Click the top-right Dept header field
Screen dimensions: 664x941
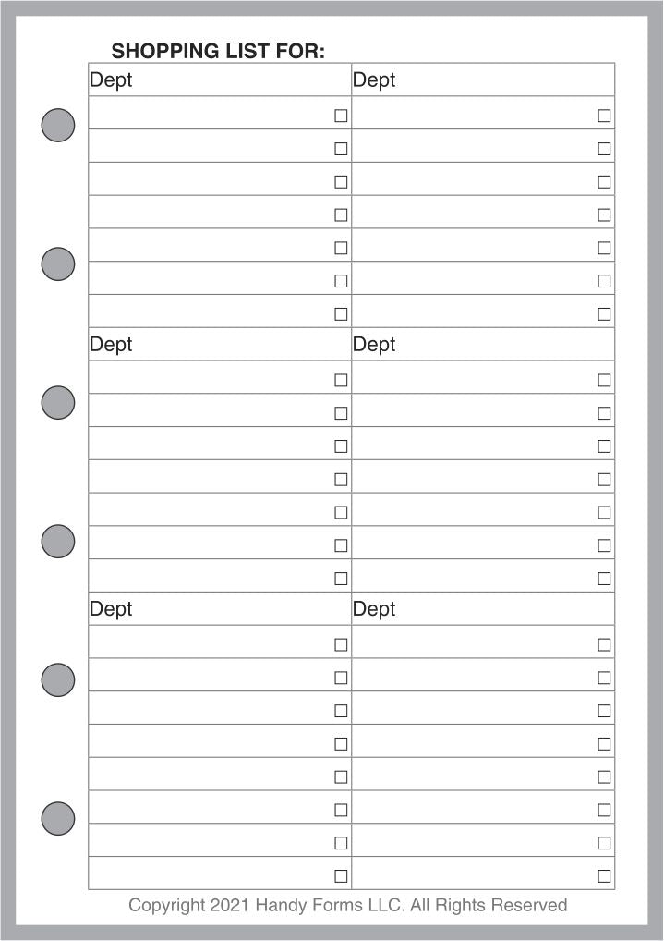(483, 80)
